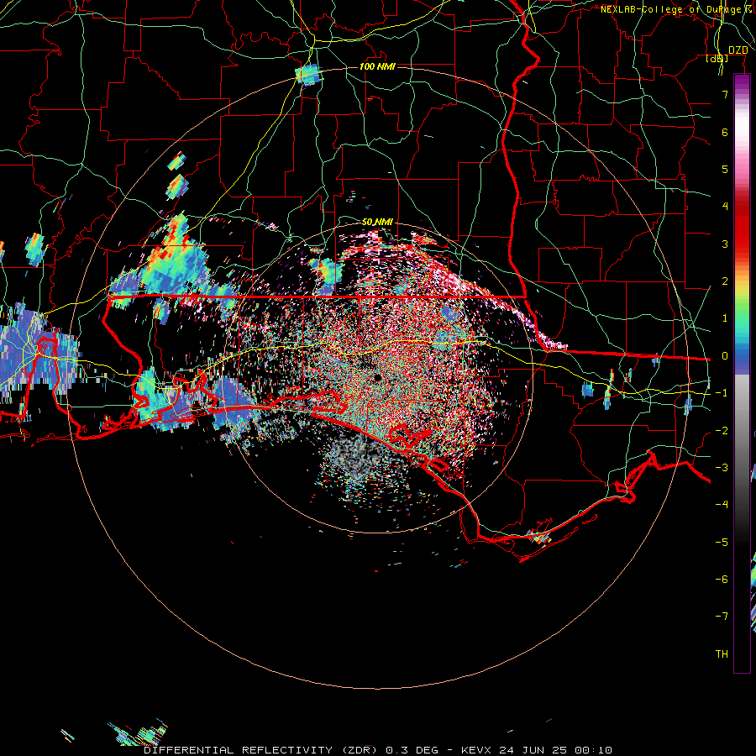
Task: Click the "-1" scale value
Action: [722, 393]
